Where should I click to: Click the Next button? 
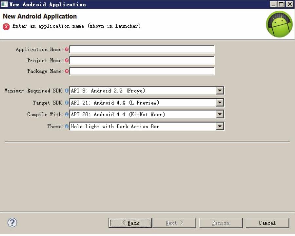174,223
